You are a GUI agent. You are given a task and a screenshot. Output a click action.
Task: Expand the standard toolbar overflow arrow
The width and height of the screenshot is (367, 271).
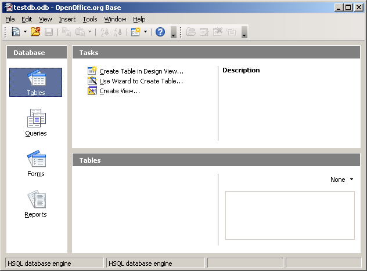[x=174, y=32]
